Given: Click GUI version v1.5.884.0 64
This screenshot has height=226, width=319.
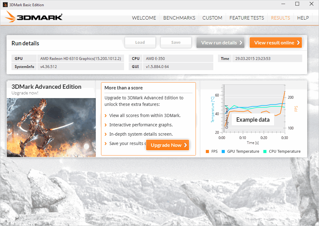Looking at the screenshot, I should 178,67.
